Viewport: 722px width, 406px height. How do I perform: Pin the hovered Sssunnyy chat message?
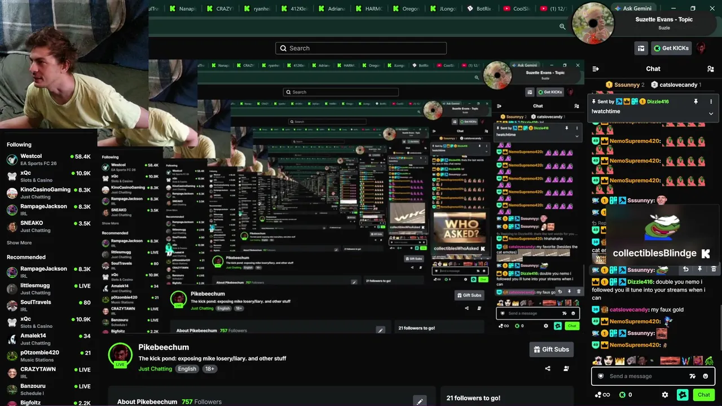pyautogui.click(x=699, y=270)
